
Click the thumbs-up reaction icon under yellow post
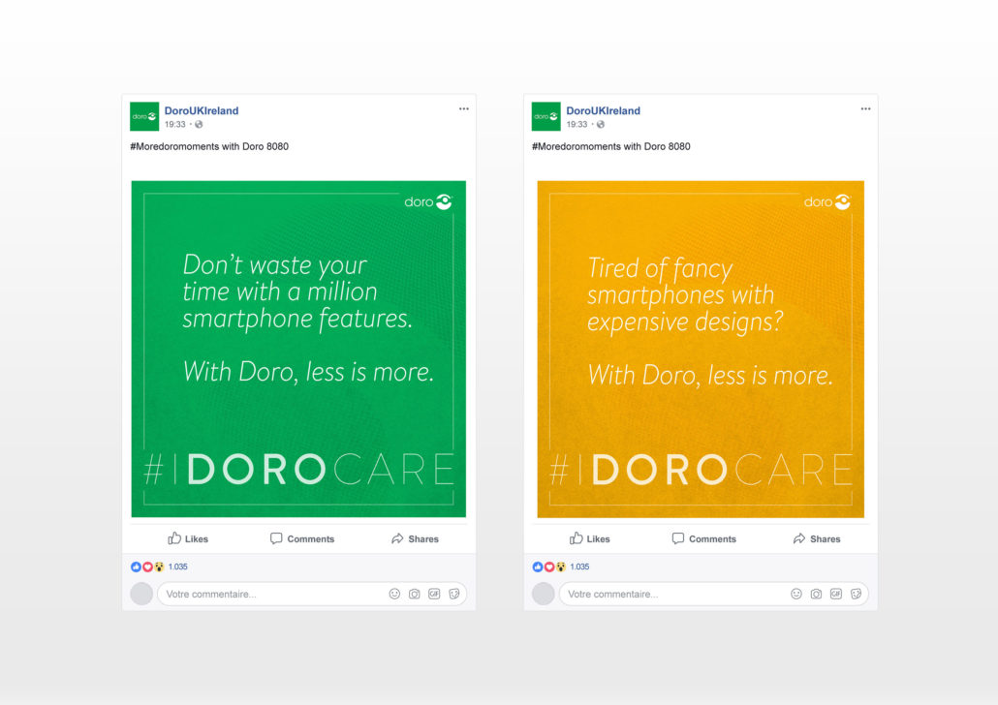(537, 567)
